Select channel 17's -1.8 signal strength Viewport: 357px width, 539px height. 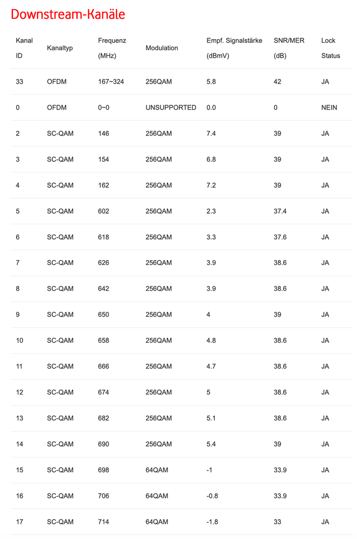coord(212,522)
